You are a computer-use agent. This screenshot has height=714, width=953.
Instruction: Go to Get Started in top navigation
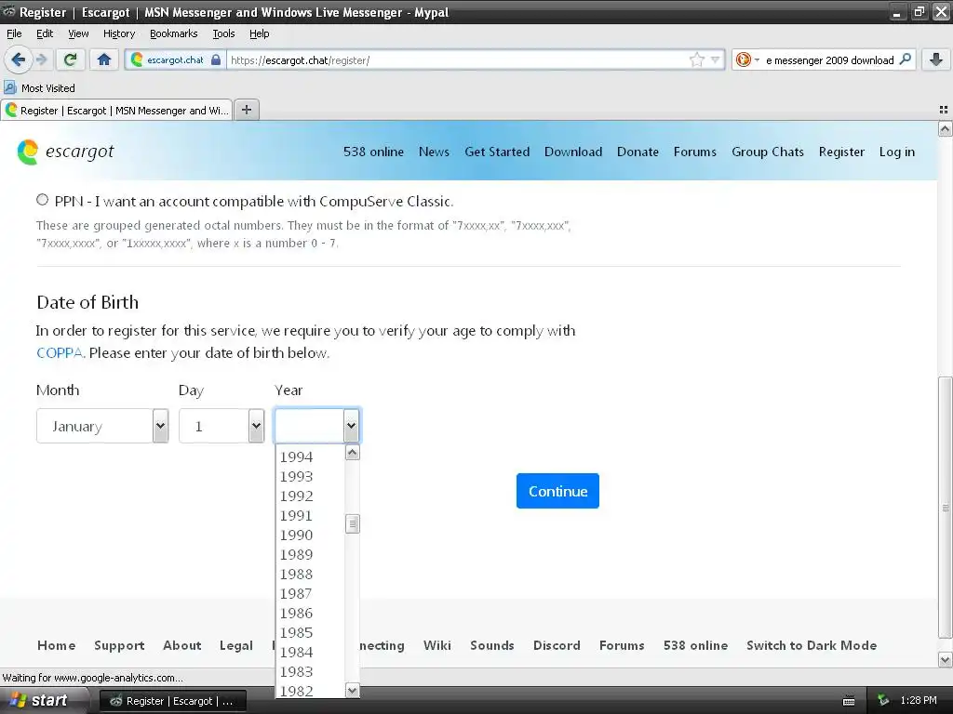497,152
